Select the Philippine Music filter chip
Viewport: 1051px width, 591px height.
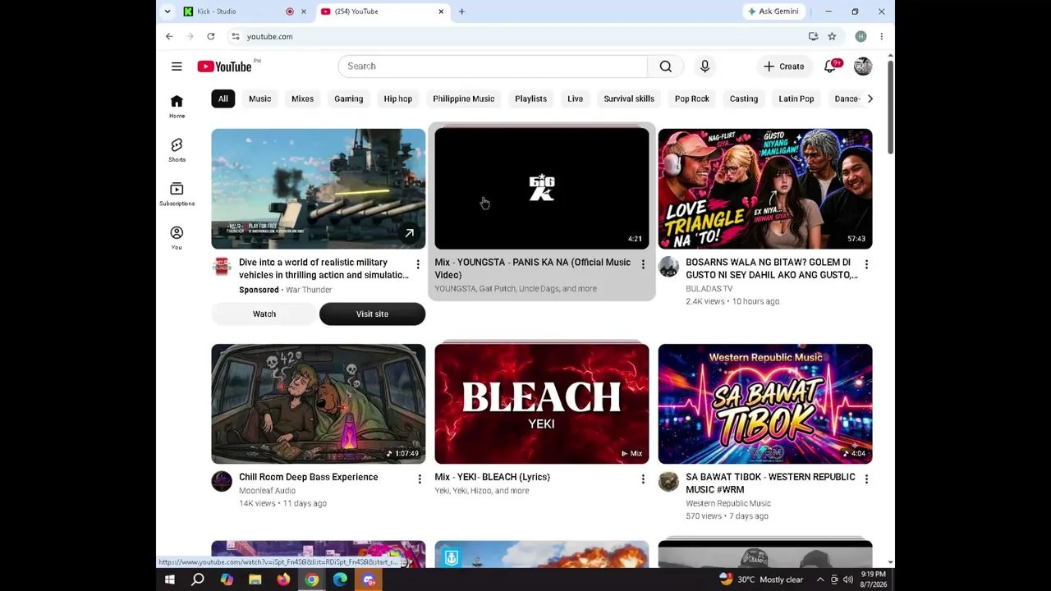(463, 98)
